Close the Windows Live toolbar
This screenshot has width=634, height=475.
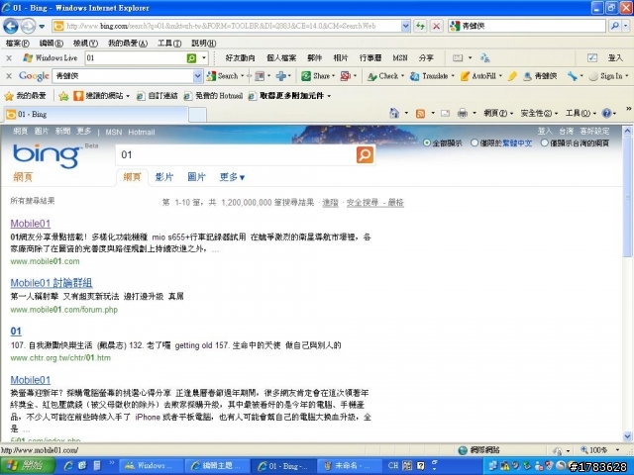click(9, 58)
